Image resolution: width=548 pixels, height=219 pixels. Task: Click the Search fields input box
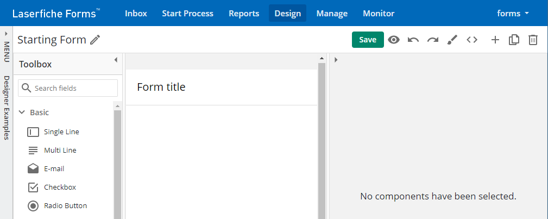68,88
